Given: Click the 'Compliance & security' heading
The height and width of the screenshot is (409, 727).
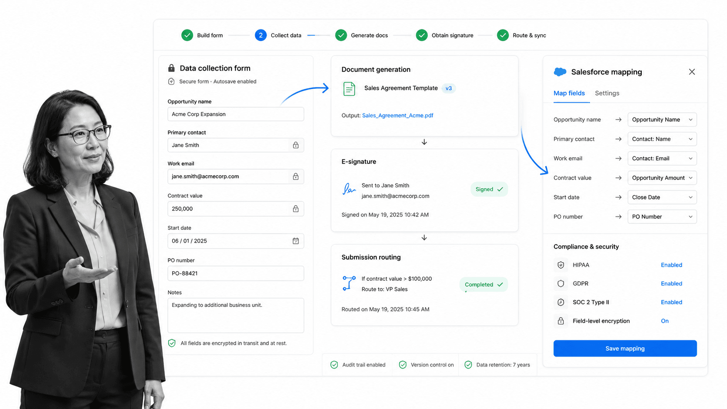Looking at the screenshot, I should (586, 246).
